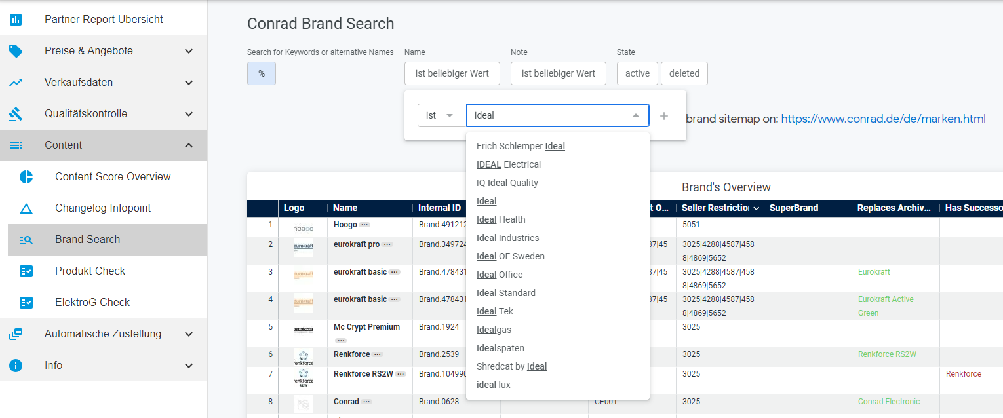Select 'Ideal Tek' suggestion

tap(558, 311)
